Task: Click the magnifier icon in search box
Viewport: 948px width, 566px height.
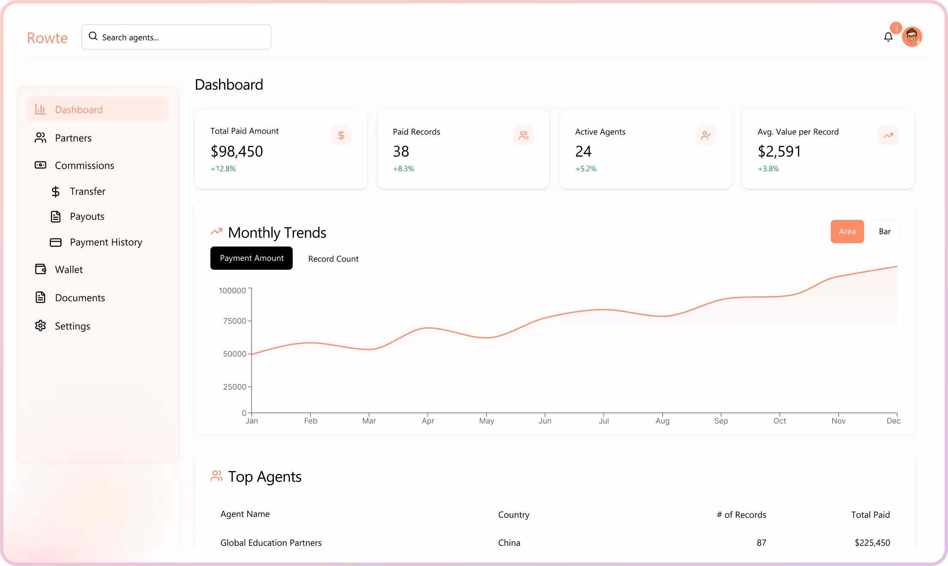Action: point(93,36)
